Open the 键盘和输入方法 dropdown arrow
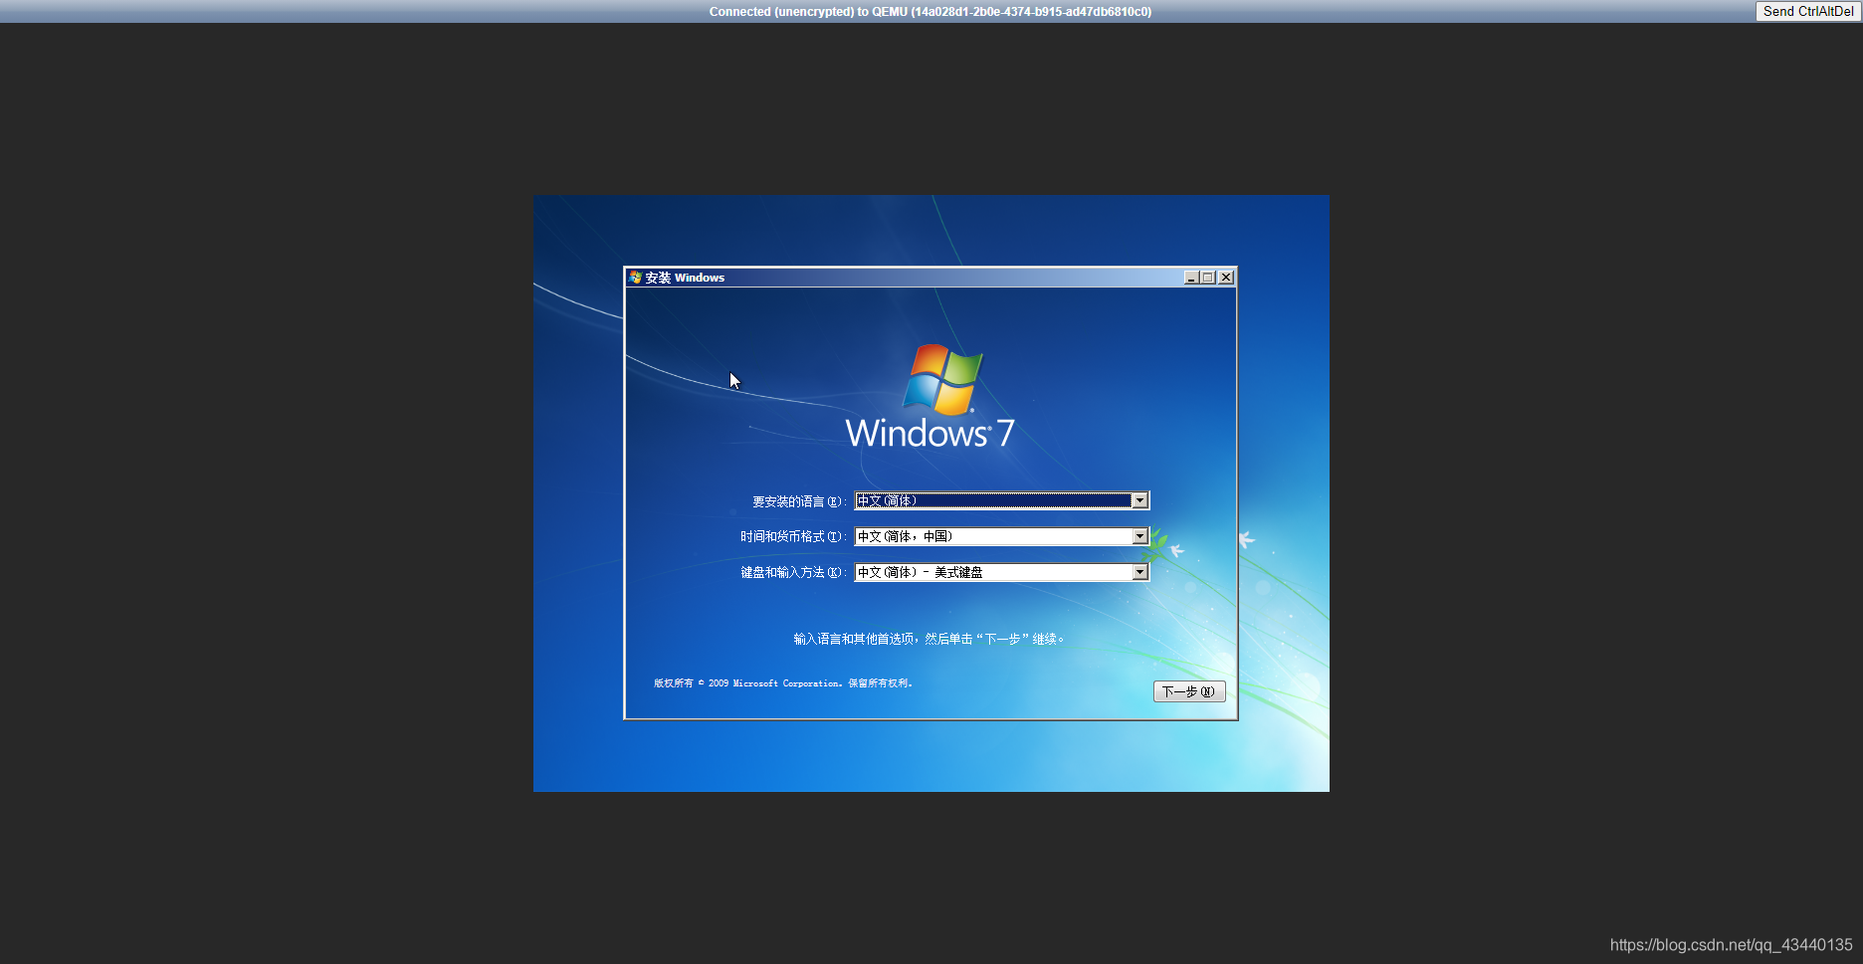Screen dimensions: 1863x964 click(x=1139, y=572)
